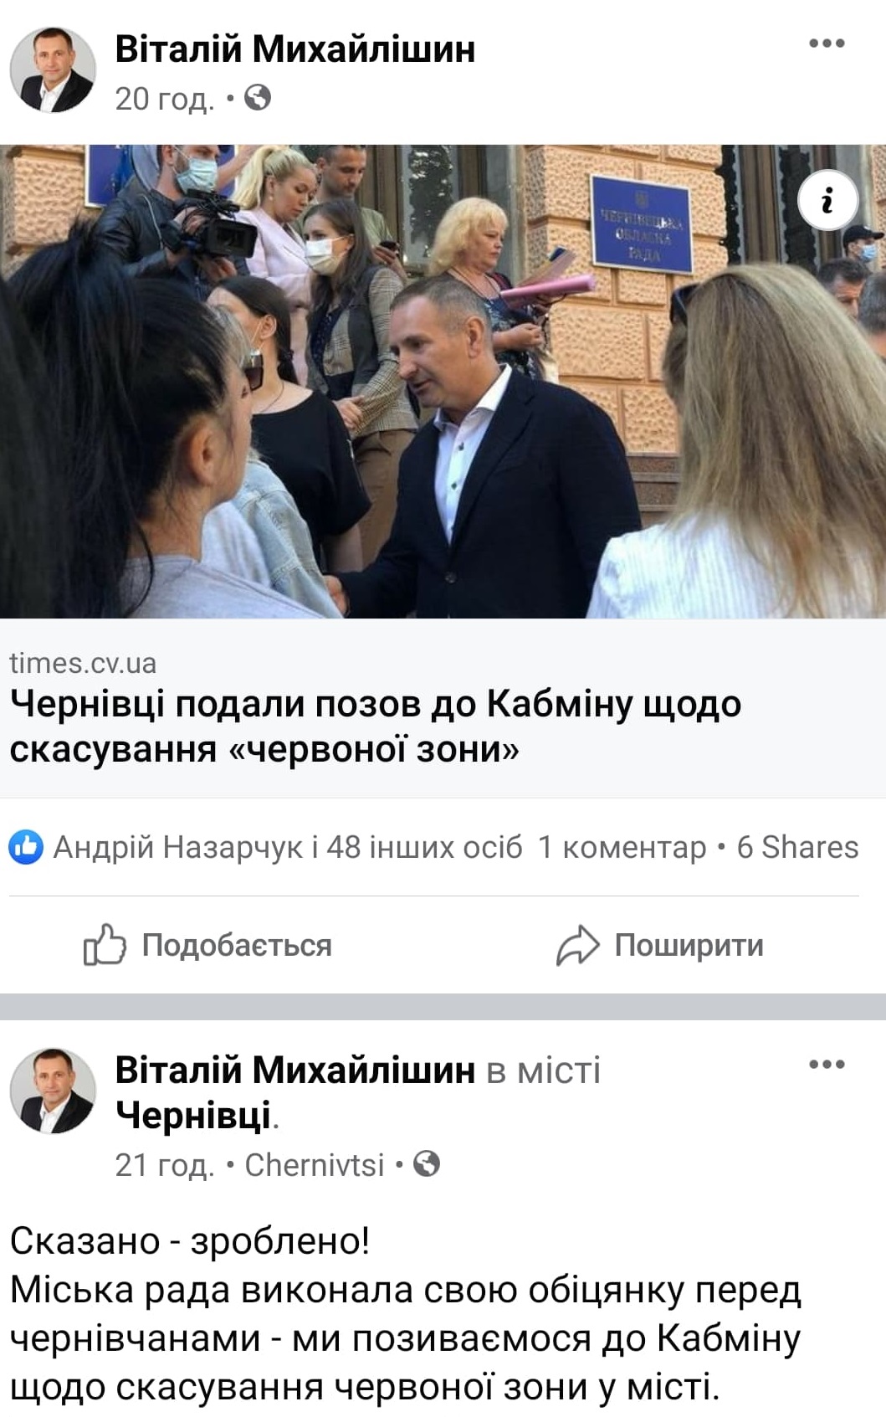Tap blue like reaction icon
The image size is (886, 1417).
coord(26,848)
